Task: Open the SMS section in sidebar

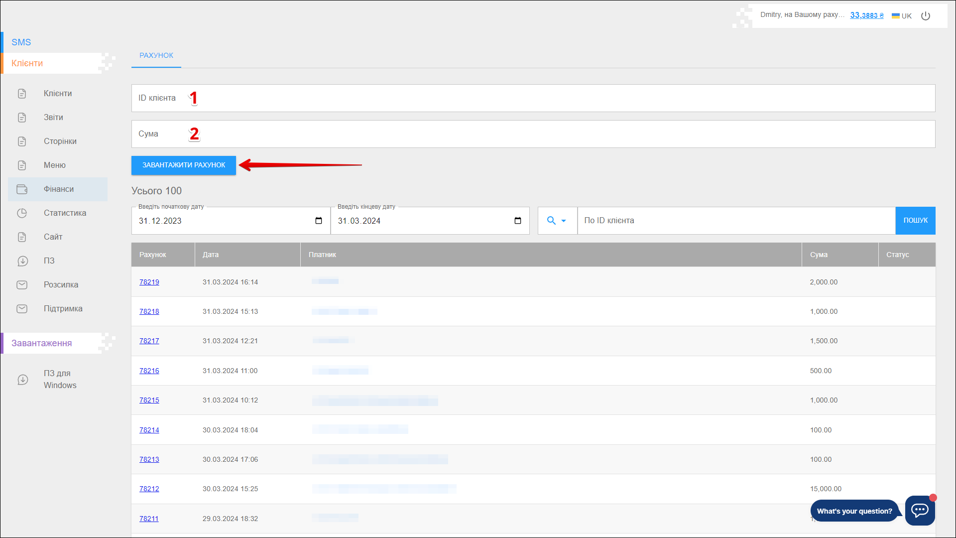Action: [x=21, y=42]
